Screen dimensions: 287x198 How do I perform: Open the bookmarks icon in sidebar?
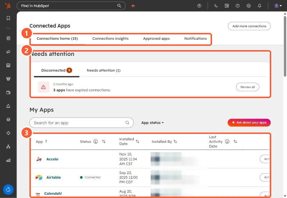pos(8,18)
